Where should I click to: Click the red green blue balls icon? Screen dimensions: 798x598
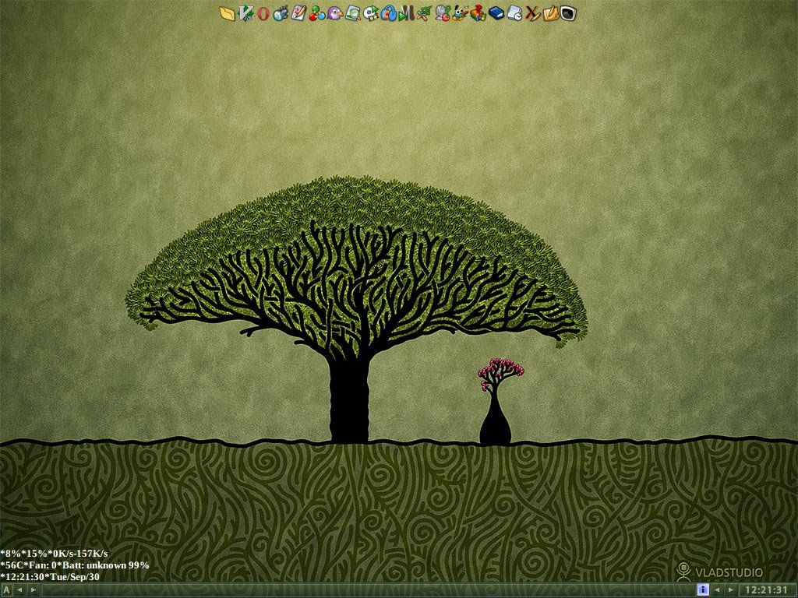[x=317, y=13]
